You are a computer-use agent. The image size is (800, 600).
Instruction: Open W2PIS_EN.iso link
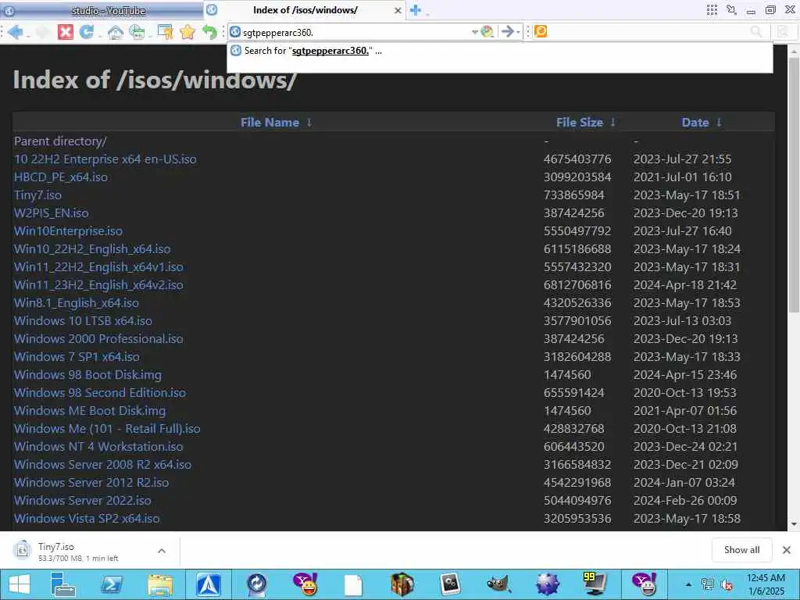click(51, 212)
